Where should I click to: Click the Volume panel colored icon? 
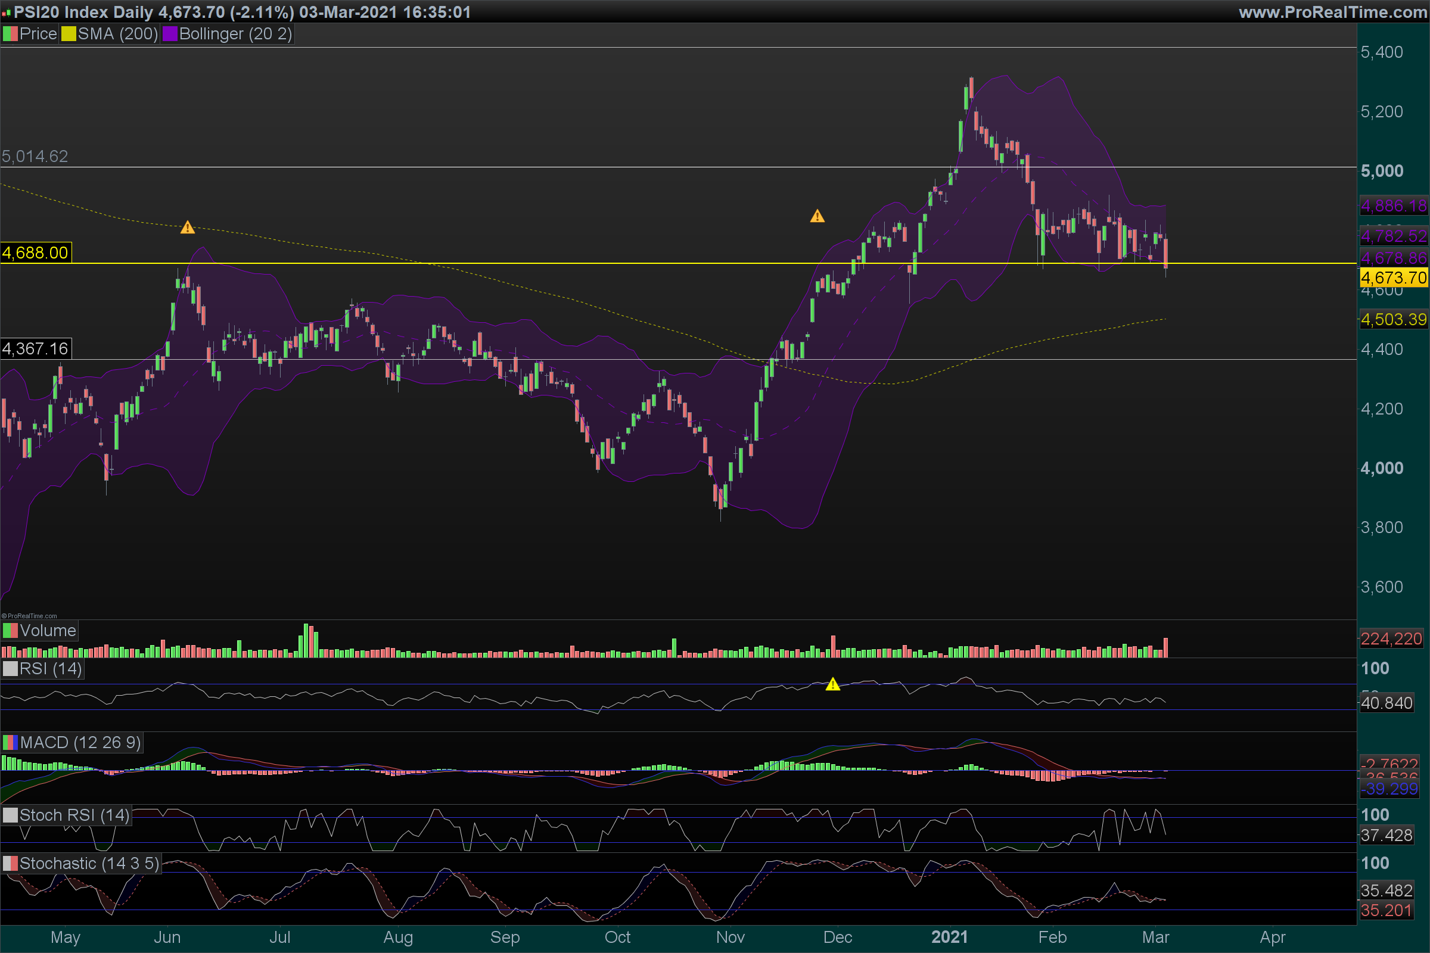[10, 631]
